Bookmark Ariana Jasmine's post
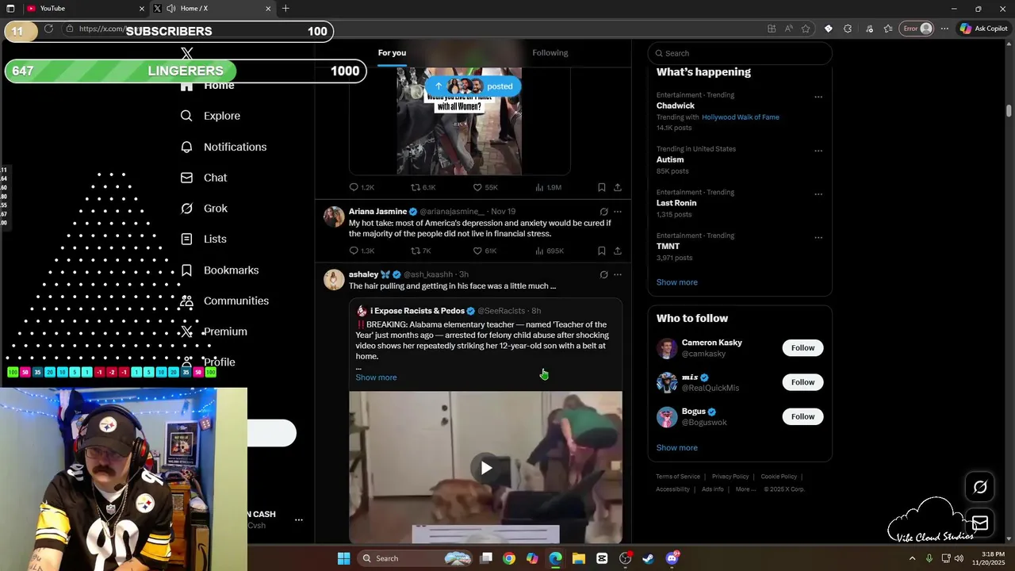 click(x=602, y=251)
